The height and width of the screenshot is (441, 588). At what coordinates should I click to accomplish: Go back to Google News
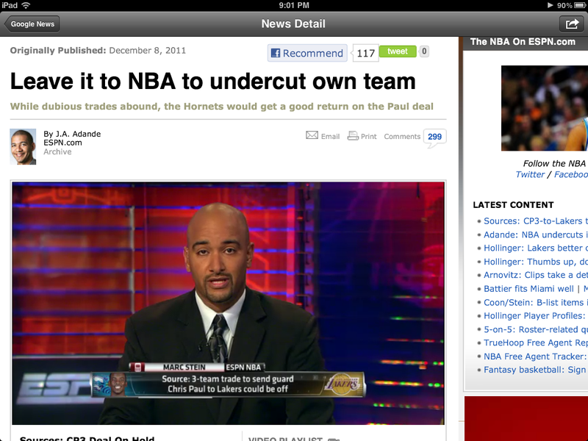pyautogui.click(x=32, y=24)
